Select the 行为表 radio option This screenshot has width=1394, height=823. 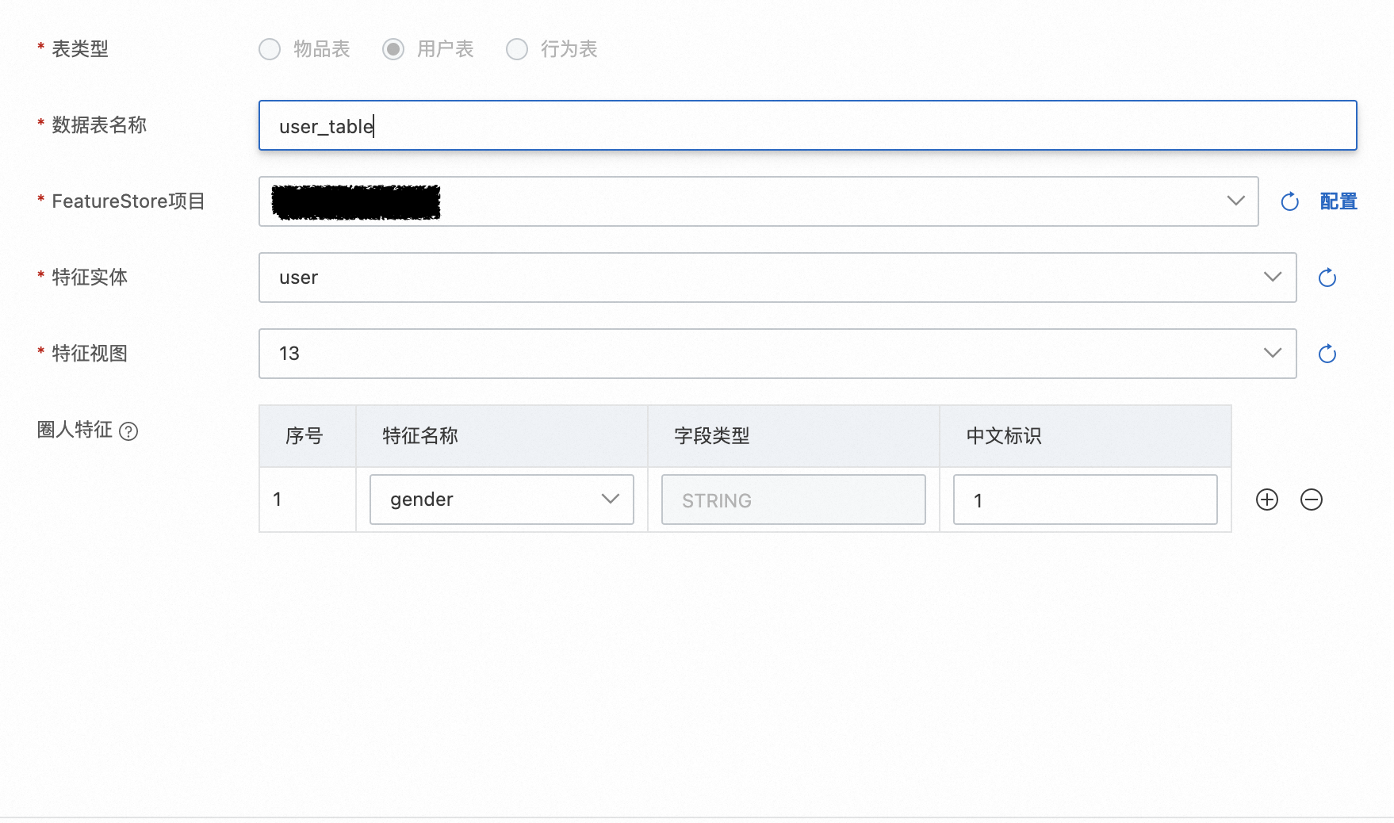point(517,49)
